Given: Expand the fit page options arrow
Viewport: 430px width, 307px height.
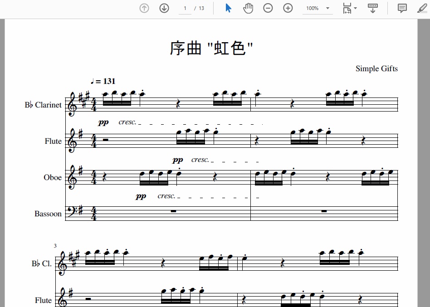Looking at the screenshot, I should 356,8.
